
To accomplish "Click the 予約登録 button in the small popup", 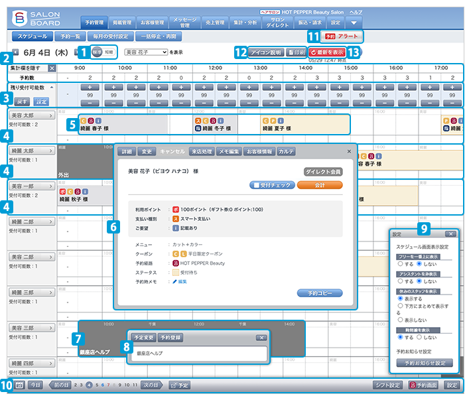I will [x=170, y=338].
